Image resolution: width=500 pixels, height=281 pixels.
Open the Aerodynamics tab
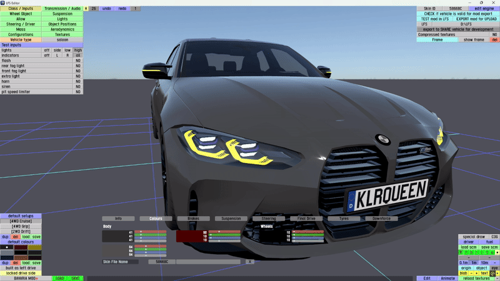click(62, 29)
